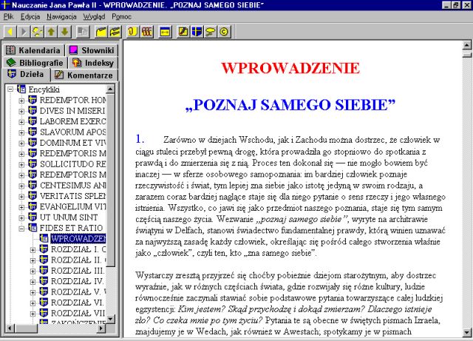Click the pencil notepad toolbar icon
The width and height of the screenshot is (473, 341).
tap(183, 32)
